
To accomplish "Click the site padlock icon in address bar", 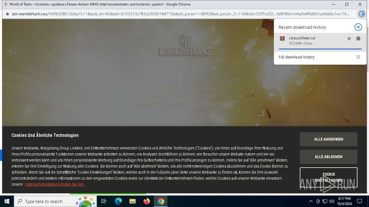I will [x=7, y=14].
